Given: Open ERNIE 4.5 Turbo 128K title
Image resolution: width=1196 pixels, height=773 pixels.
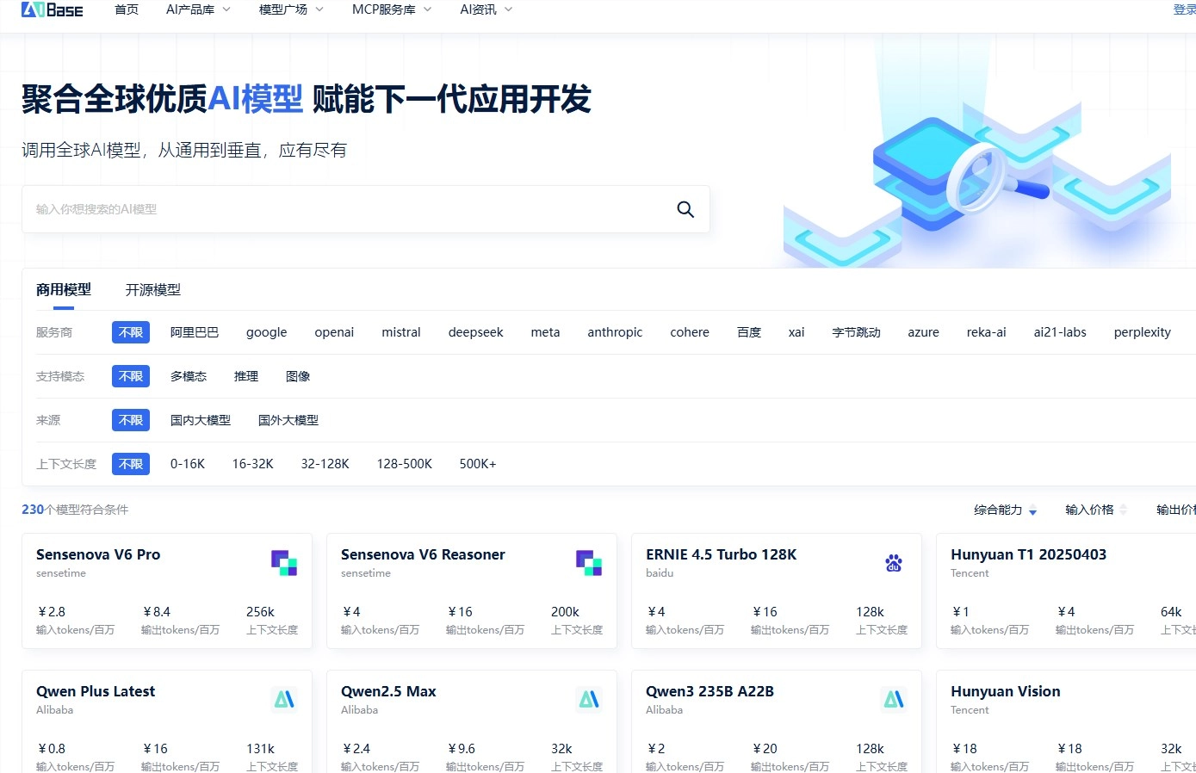Looking at the screenshot, I should pos(721,554).
